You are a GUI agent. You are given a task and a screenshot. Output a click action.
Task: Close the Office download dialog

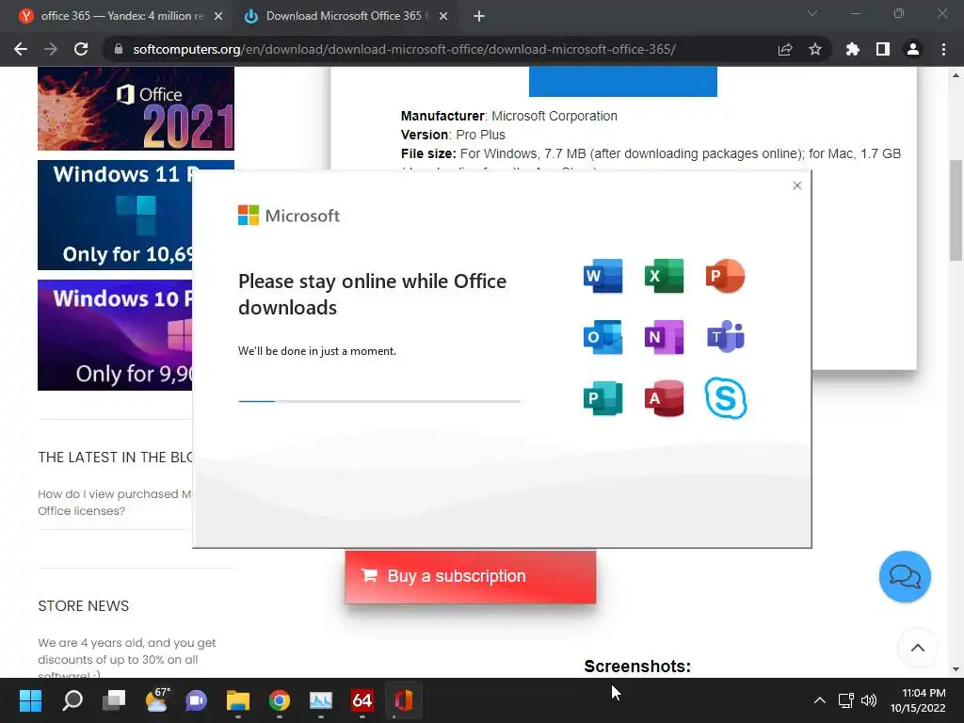pos(796,185)
